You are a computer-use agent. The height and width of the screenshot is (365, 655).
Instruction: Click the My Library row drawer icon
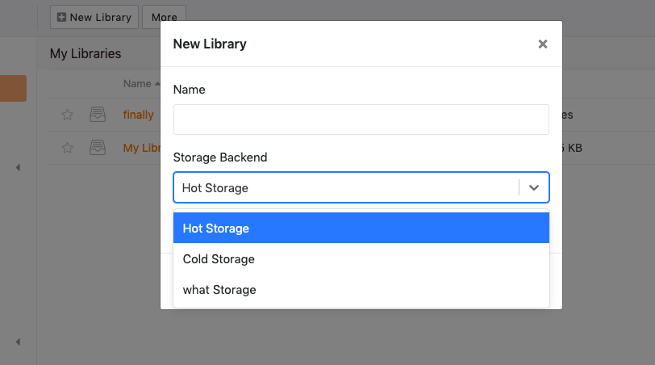pos(98,148)
